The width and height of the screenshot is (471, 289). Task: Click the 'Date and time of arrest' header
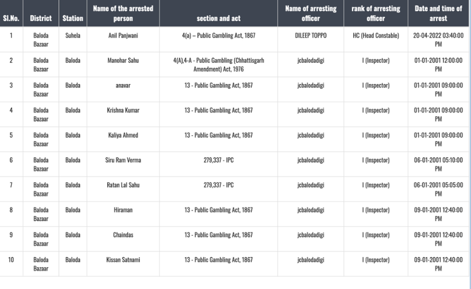pos(438,13)
